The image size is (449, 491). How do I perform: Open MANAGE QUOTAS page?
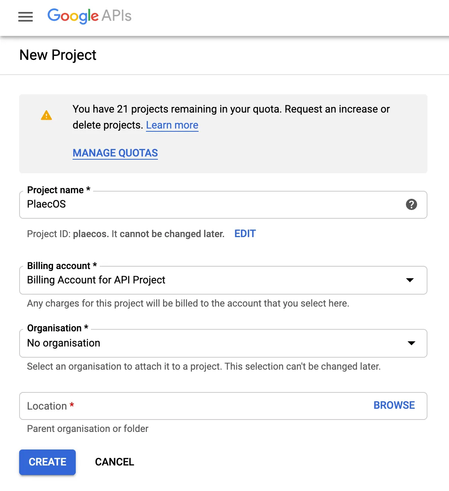click(115, 153)
